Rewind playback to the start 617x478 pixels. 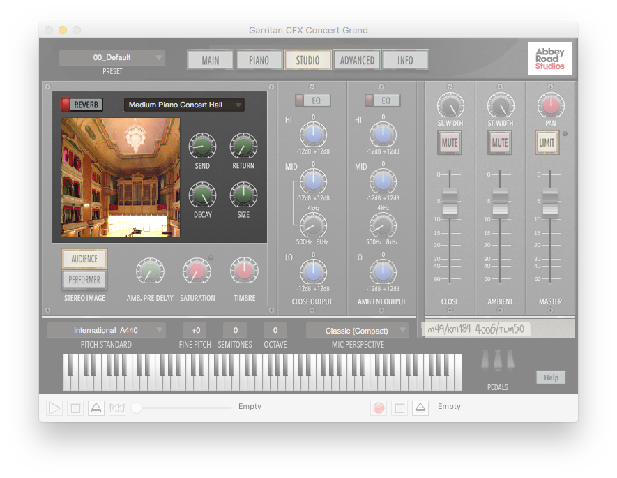click(x=117, y=408)
